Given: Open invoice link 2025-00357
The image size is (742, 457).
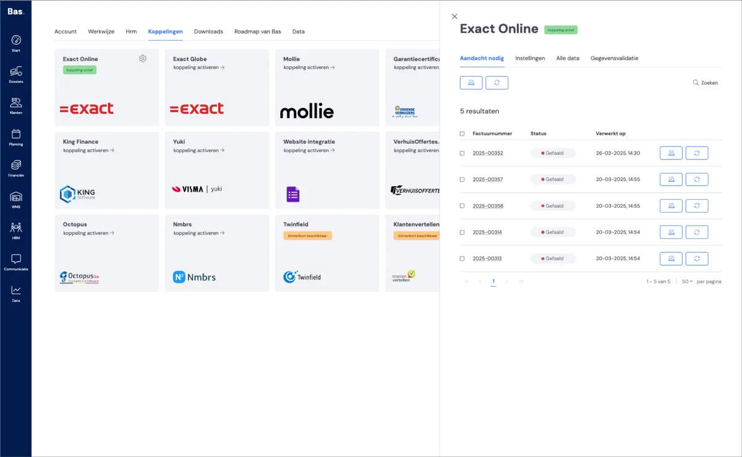Looking at the screenshot, I should pos(488,179).
